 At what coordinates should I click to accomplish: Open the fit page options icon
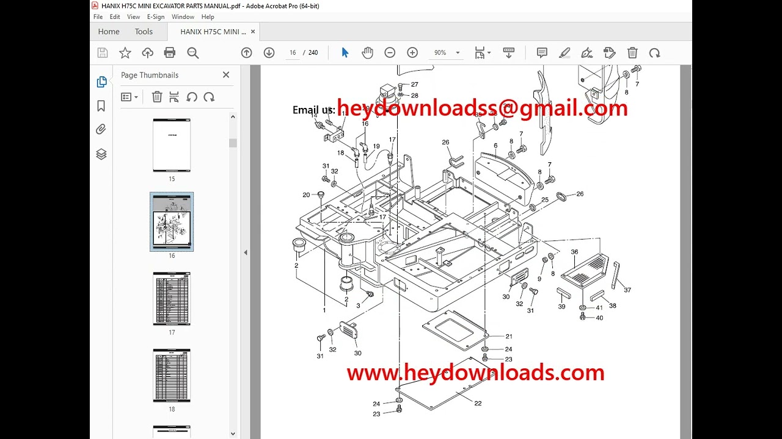[480, 53]
